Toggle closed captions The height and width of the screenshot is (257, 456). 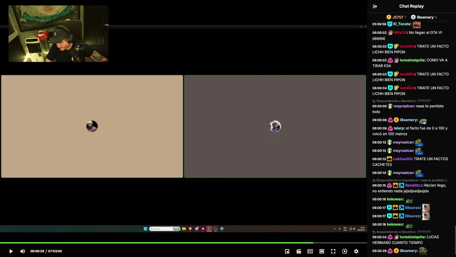click(310, 251)
